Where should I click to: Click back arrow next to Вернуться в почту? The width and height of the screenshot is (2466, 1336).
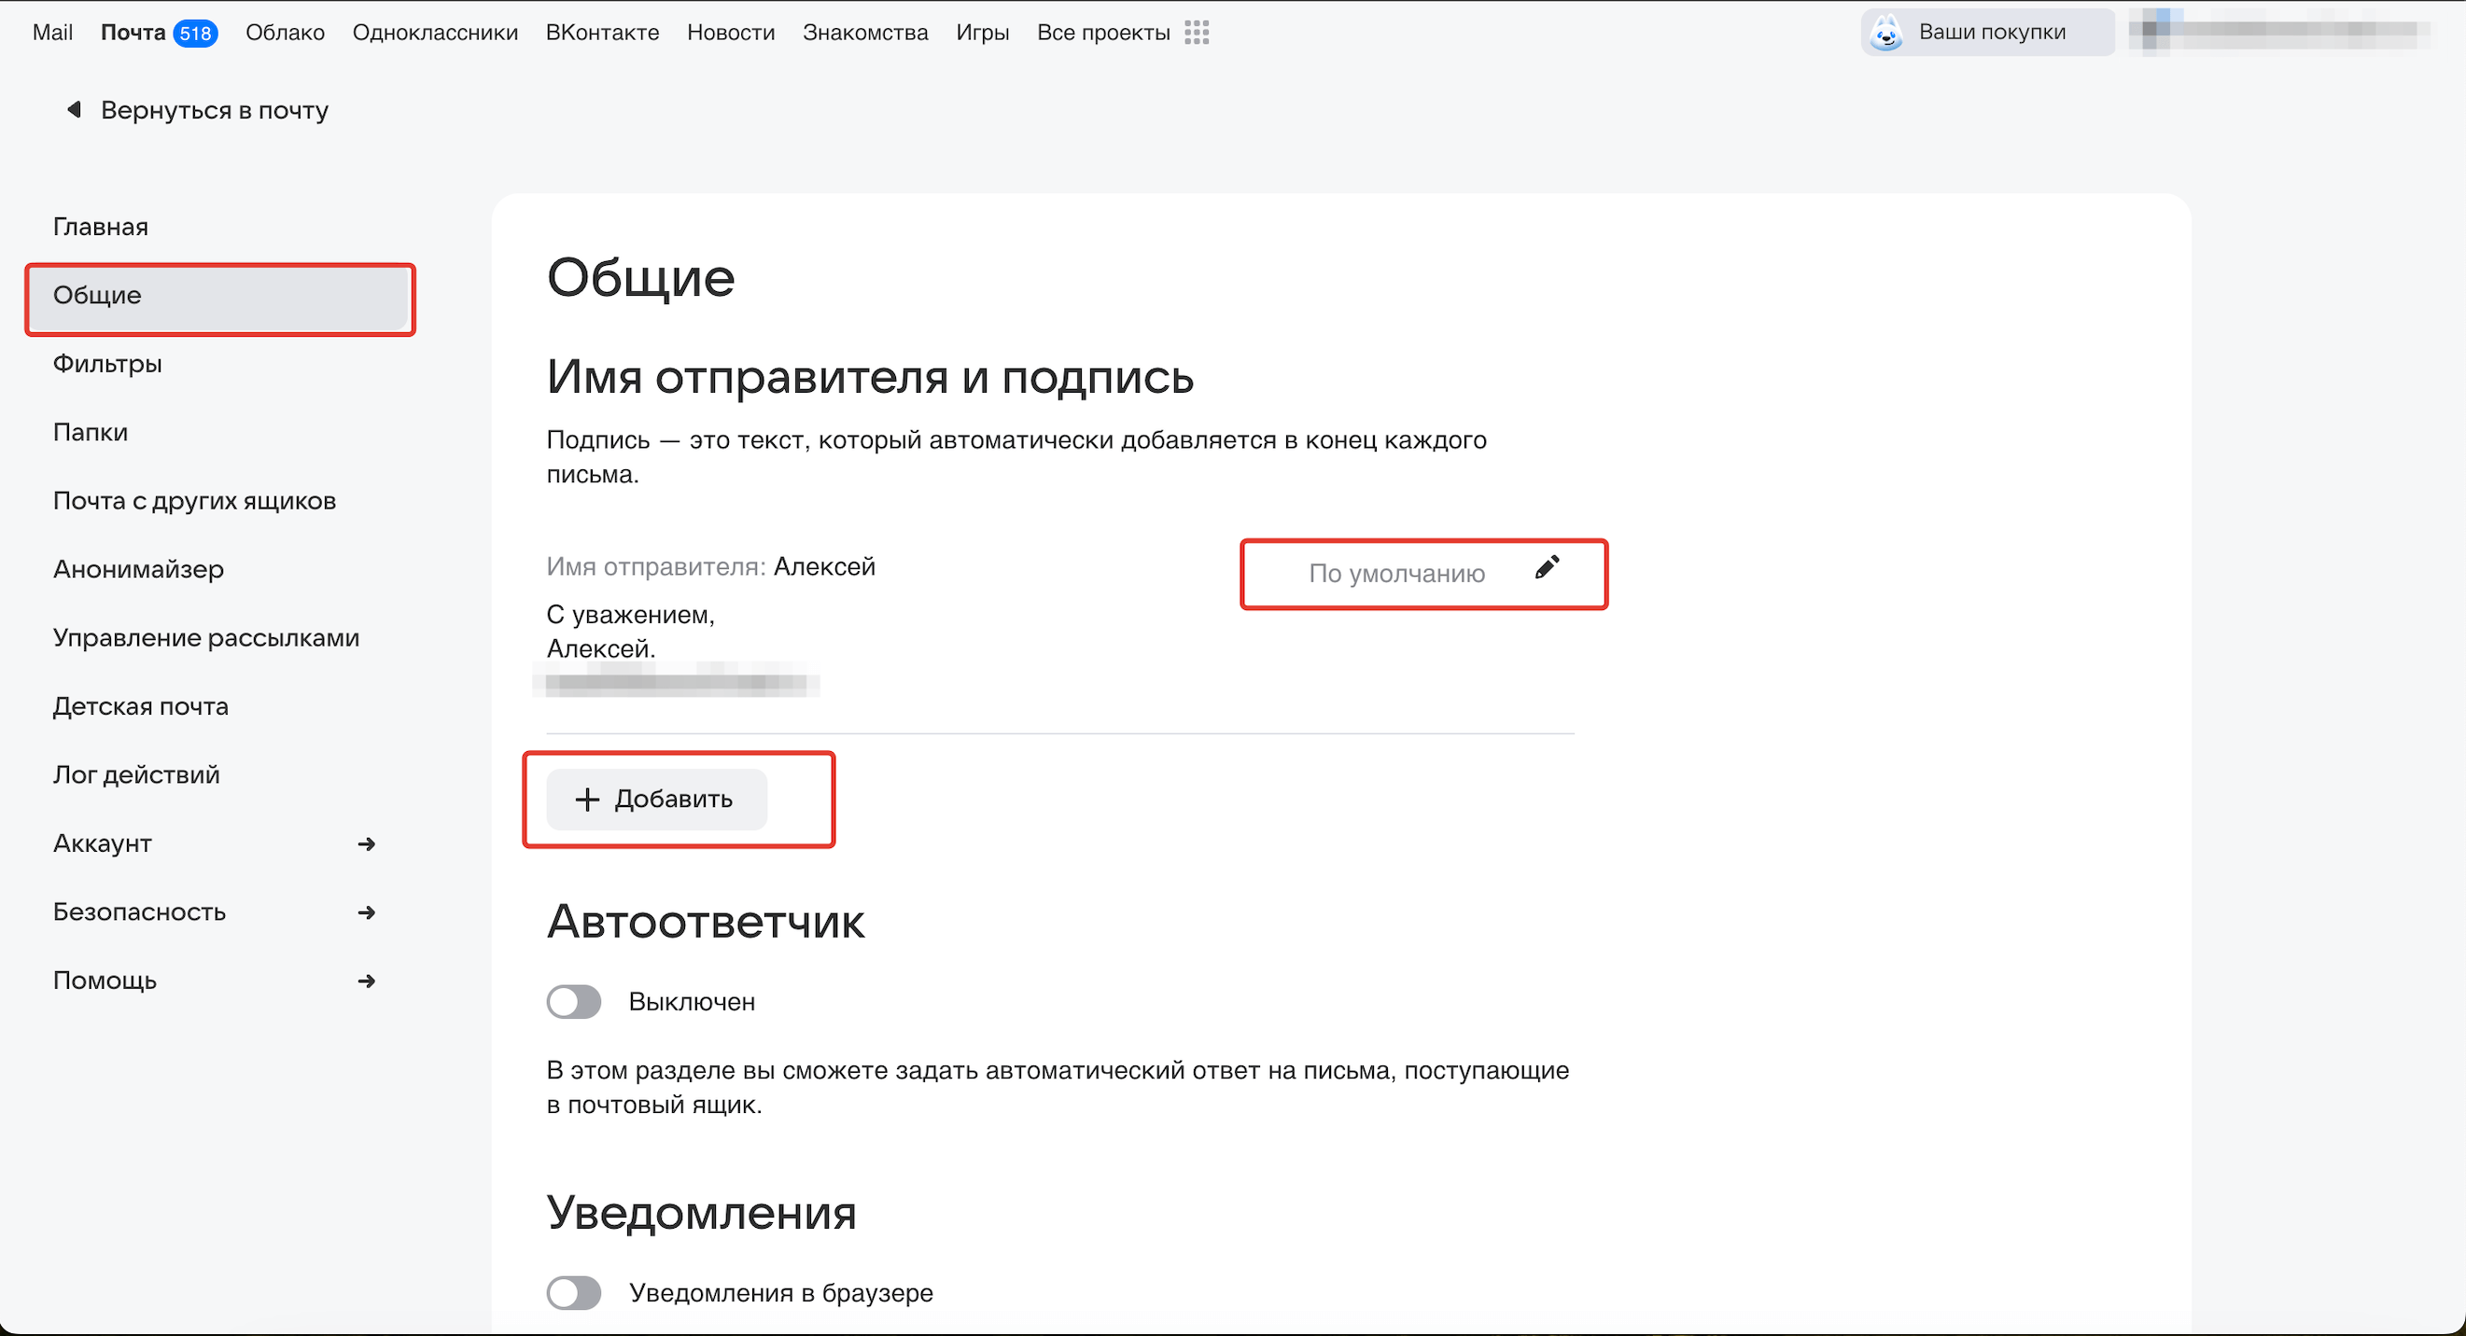click(74, 109)
